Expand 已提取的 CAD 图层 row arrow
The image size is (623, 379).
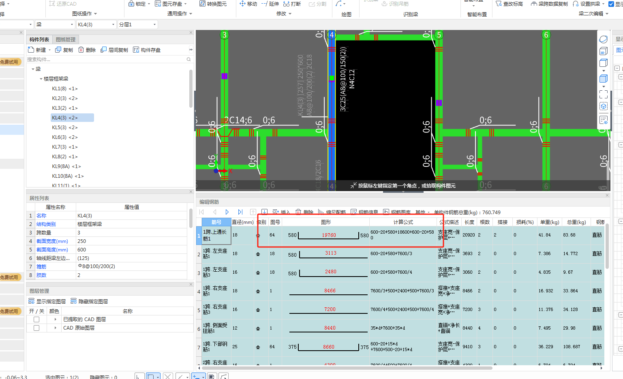pyautogui.click(x=55, y=319)
